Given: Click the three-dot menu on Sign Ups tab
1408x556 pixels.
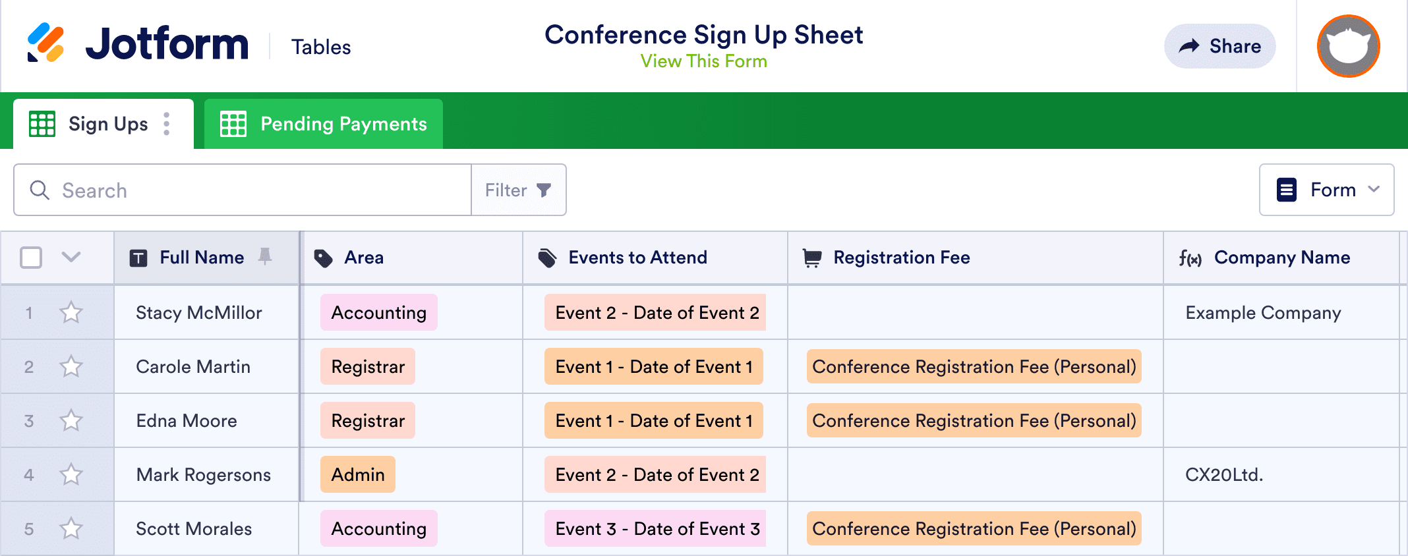Looking at the screenshot, I should [x=167, y=124].
